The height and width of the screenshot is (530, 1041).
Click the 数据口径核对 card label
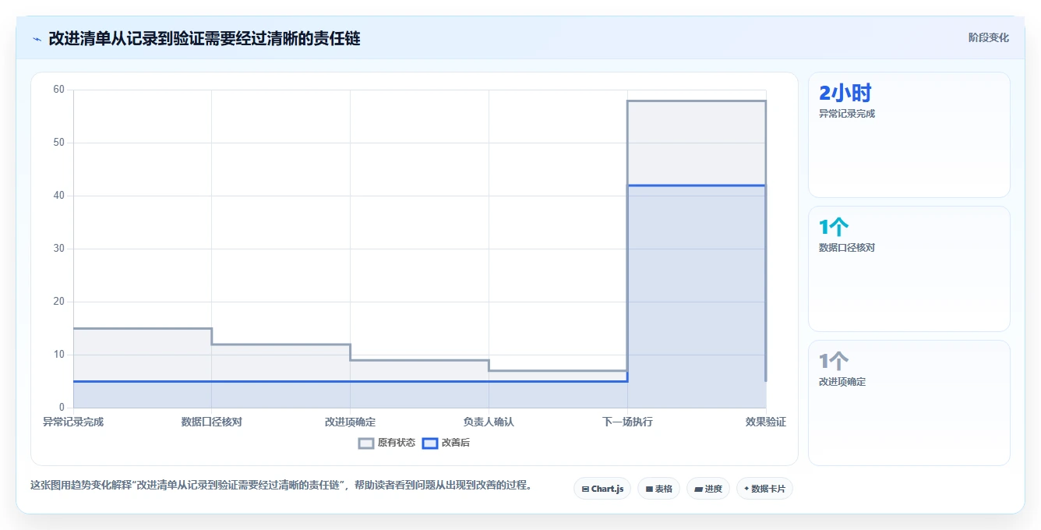point(847,248)
